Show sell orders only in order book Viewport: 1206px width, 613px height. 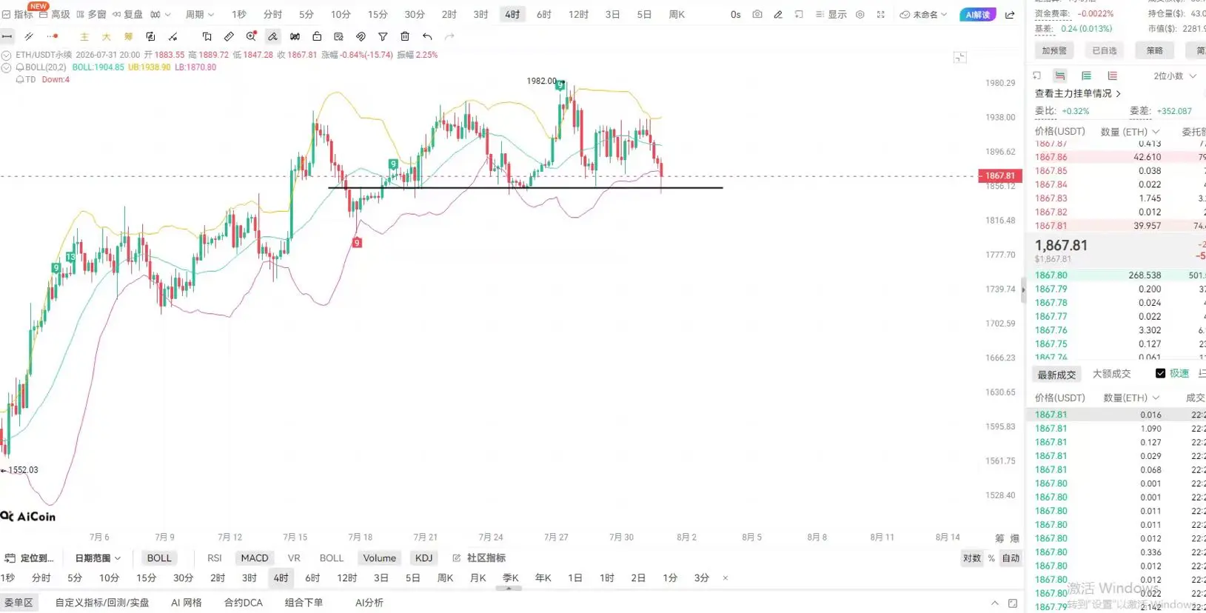[1112, 76]
